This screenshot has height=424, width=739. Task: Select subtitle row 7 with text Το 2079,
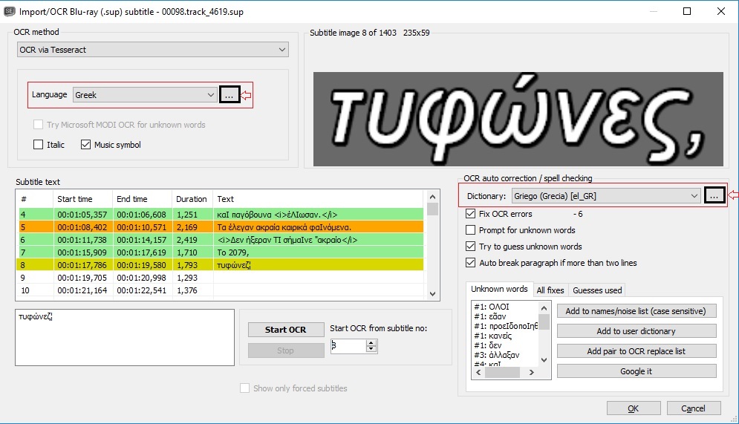221,252
